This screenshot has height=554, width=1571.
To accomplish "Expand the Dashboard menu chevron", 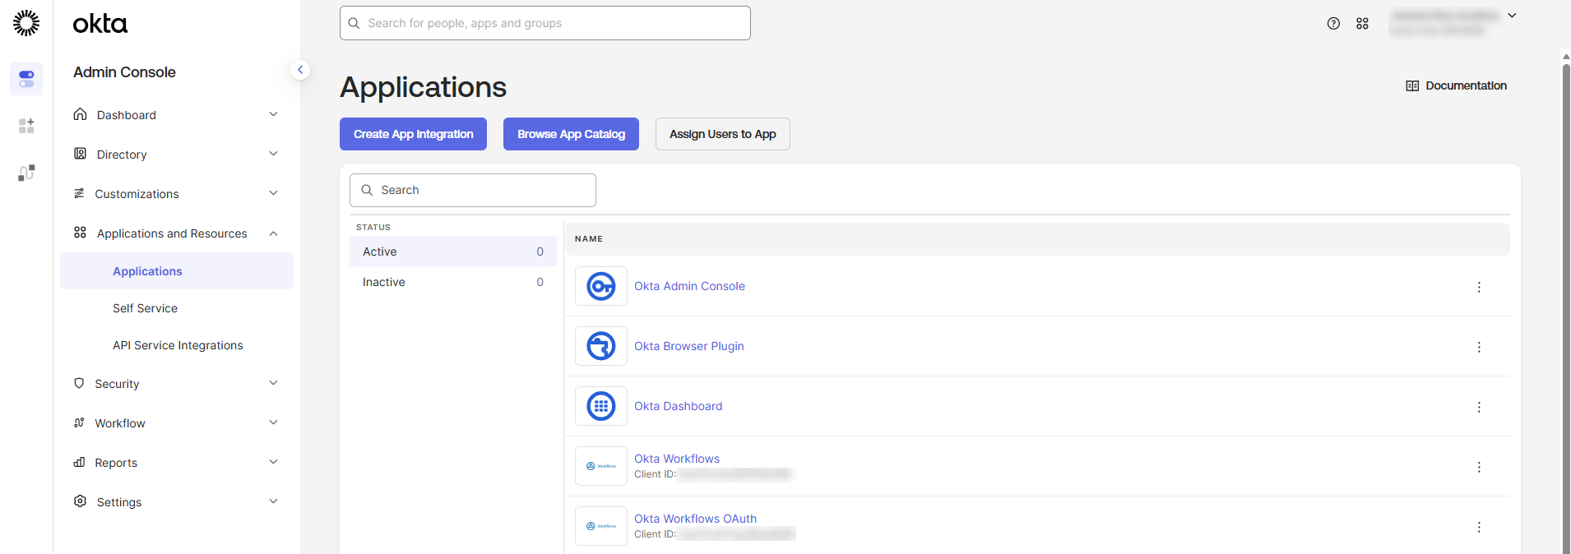I will pyautogui.click(x=273, y=114).
